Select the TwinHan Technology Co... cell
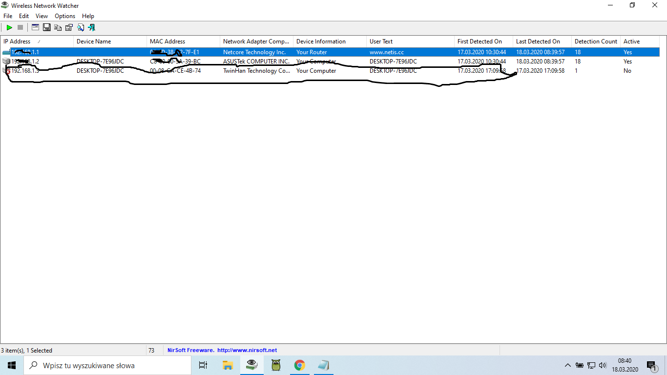667x375 pixels. pos(257,71)
